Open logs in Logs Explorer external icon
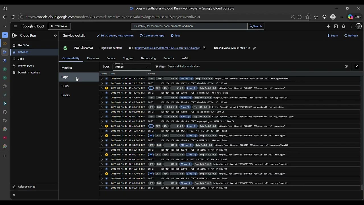 pos(356,66)
